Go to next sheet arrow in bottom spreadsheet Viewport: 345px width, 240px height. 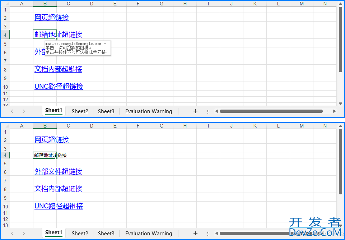click(24, 234)
